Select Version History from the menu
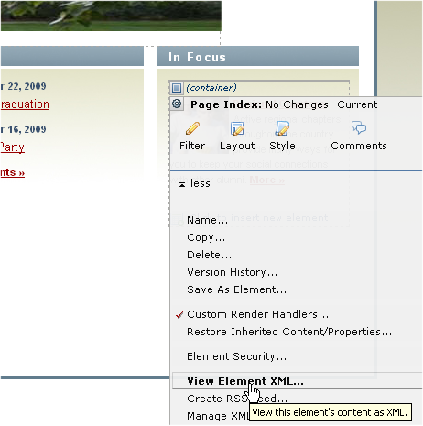The width and height of the screenshot is (423, 426). coord(232,272)
